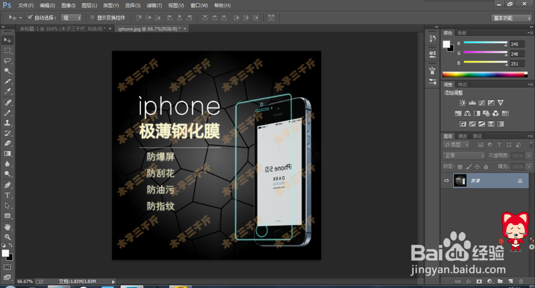Select the Magic Wand tool
The image size is (535, 288).
[x=7, y=71]
